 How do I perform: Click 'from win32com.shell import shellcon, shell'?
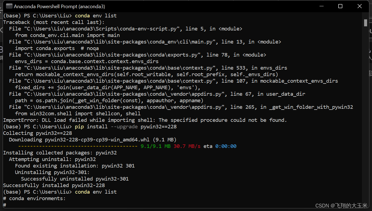tap(78, 113)
